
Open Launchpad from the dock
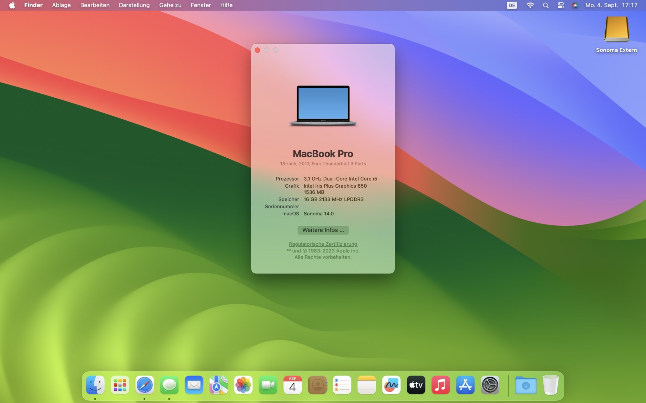point(120,385)
